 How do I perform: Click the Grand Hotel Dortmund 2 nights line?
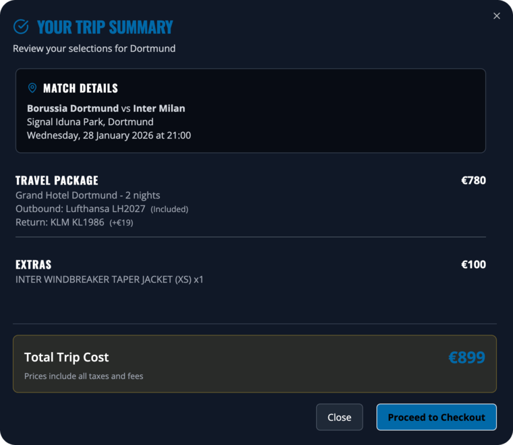pos(88,195)
